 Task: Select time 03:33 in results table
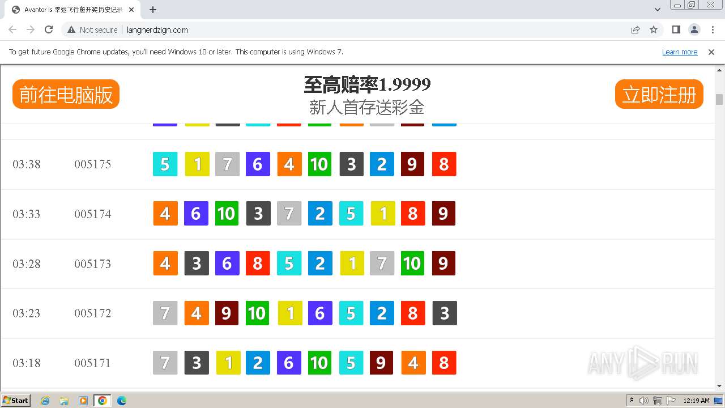click(27, 214)
